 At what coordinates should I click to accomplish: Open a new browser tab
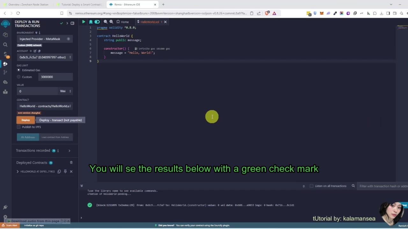163,4
